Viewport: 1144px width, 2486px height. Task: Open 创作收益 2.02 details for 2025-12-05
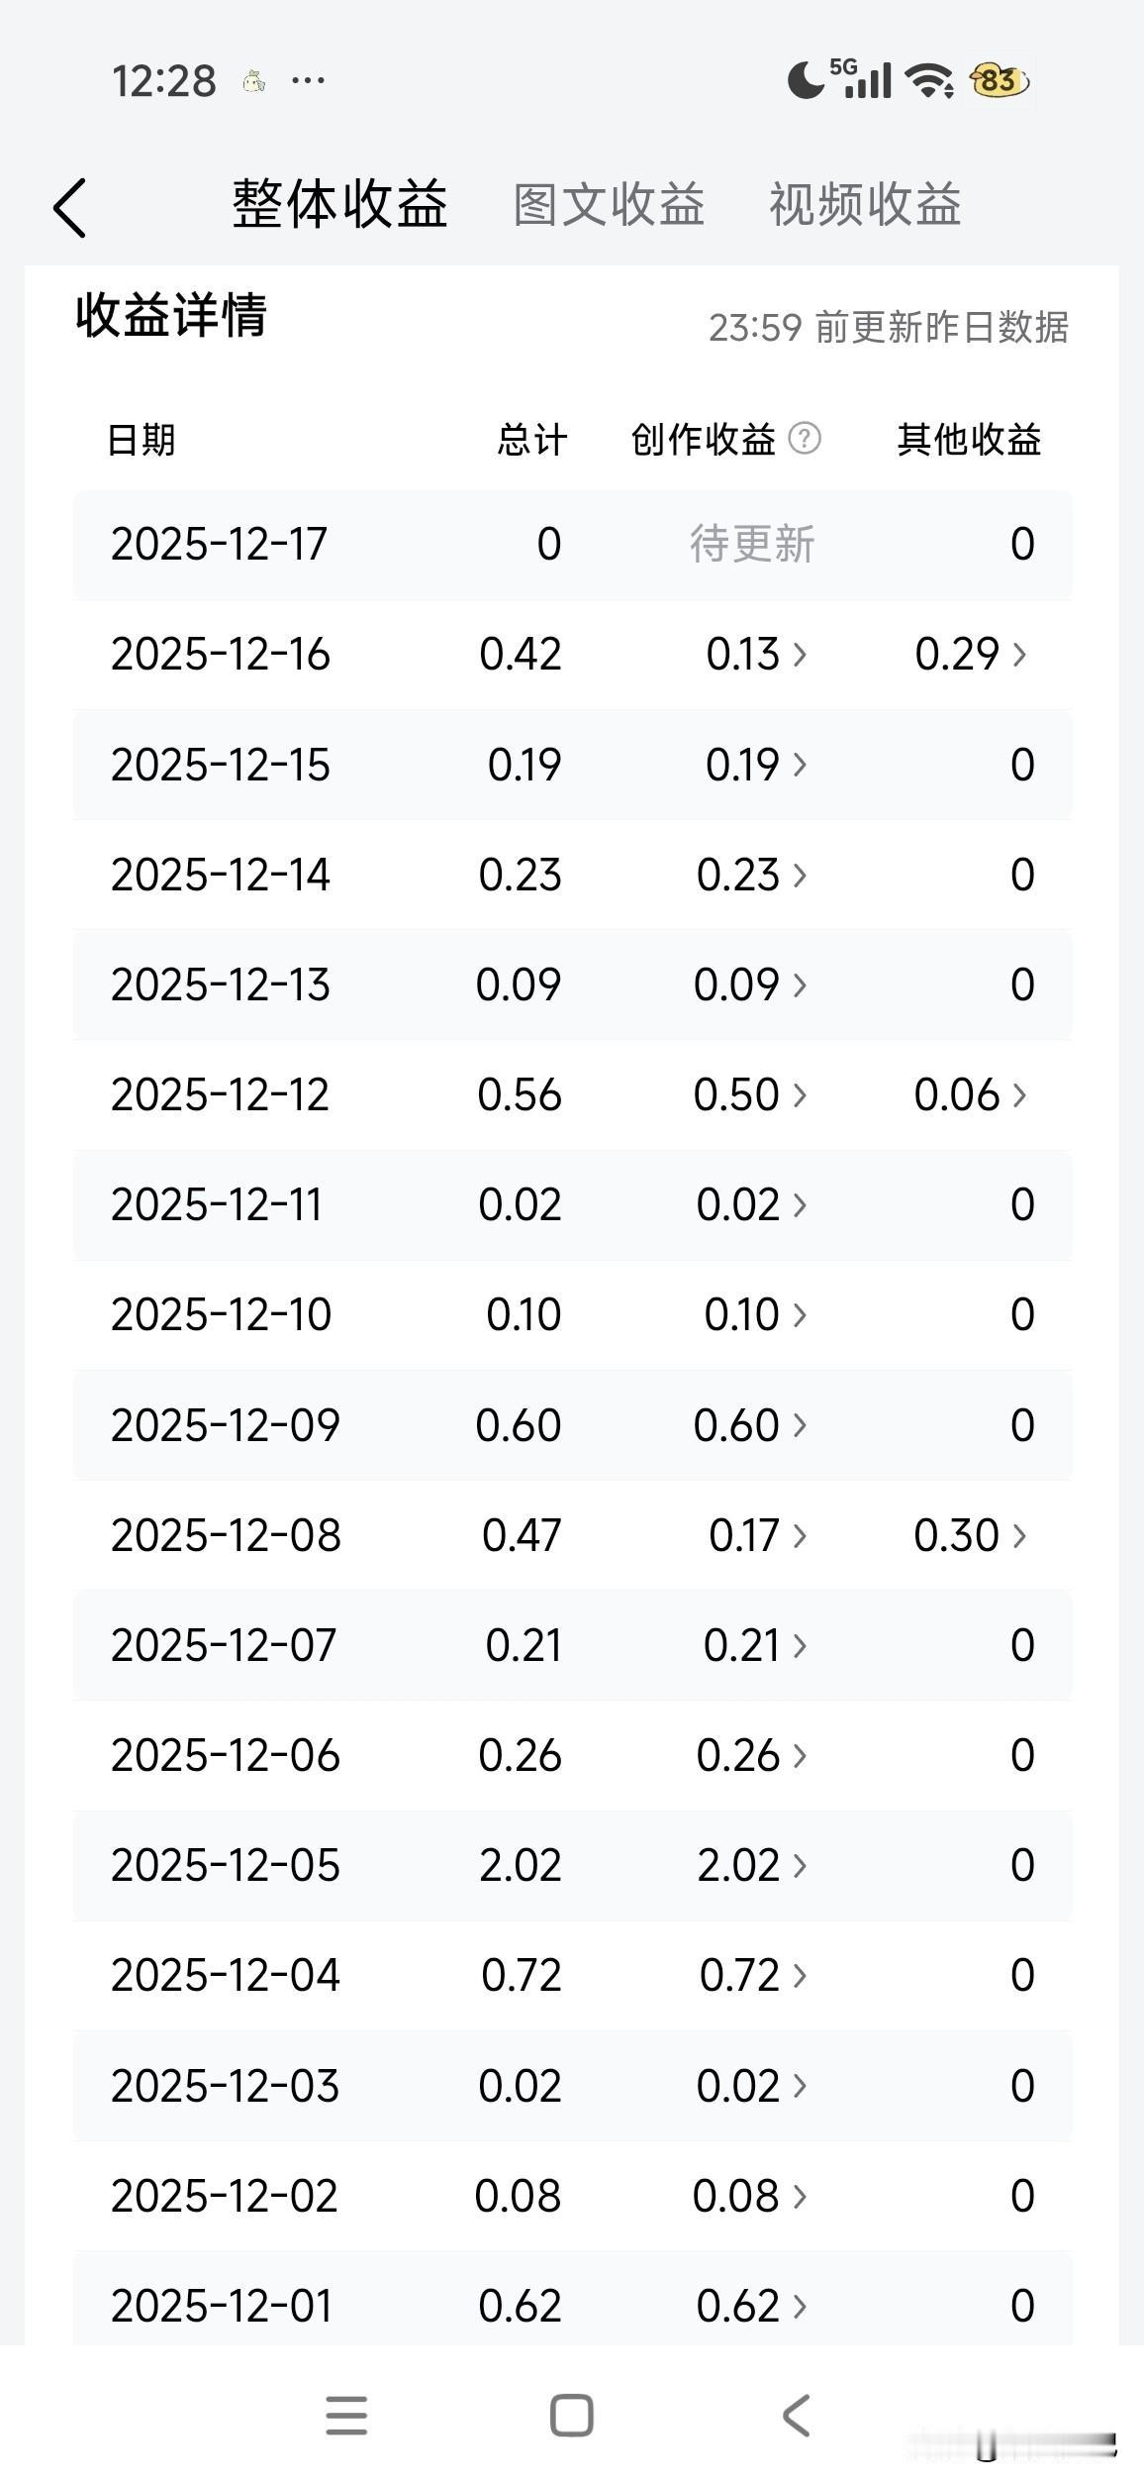tap(752, 1865)
